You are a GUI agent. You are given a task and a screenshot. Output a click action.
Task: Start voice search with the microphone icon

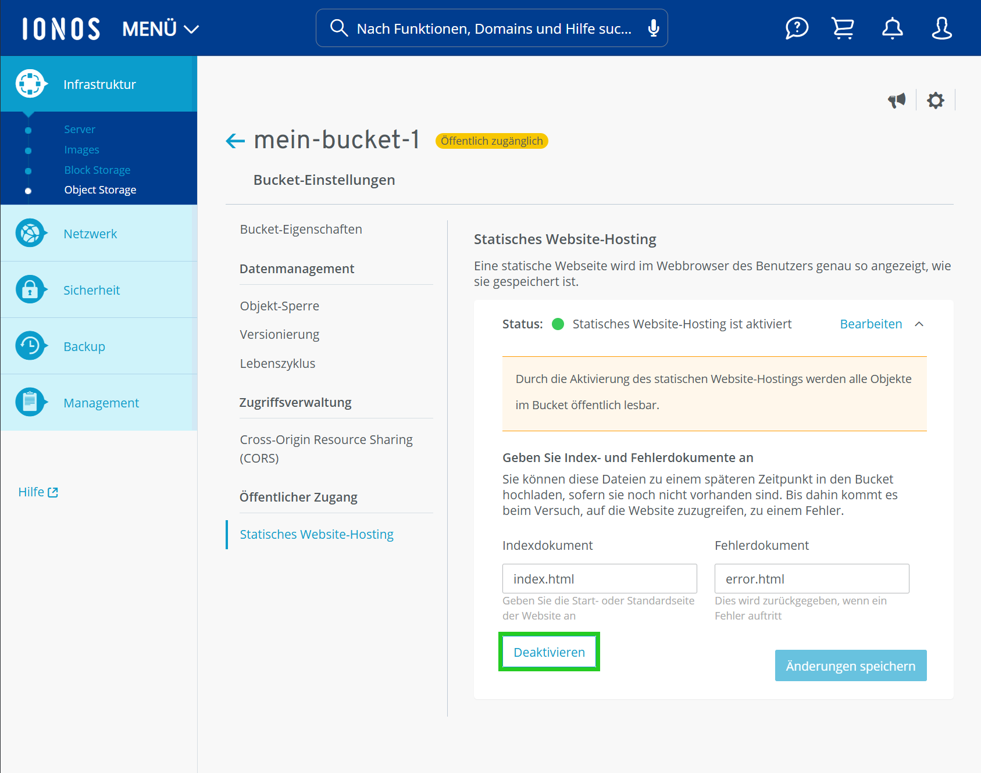[x=654, y=27]
